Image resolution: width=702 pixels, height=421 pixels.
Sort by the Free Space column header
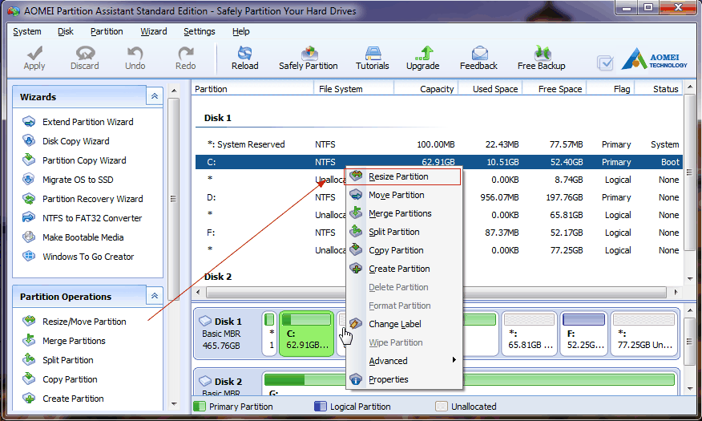(x=555, y=89)
